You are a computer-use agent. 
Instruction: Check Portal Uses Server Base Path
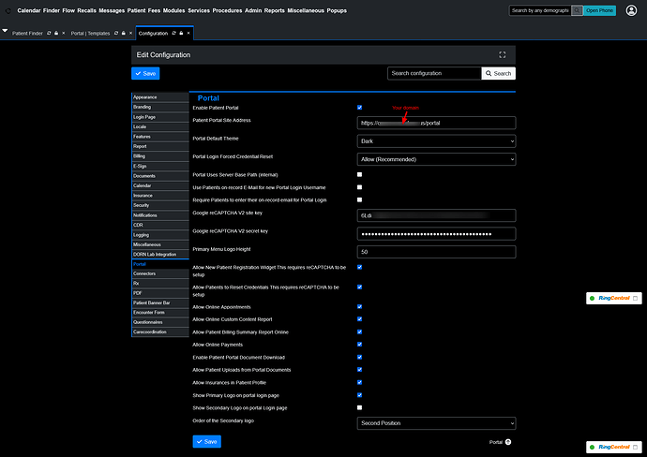[x=359, y=175]
